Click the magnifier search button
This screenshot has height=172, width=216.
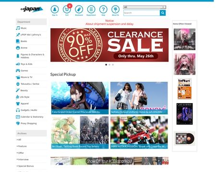point(163,13)
